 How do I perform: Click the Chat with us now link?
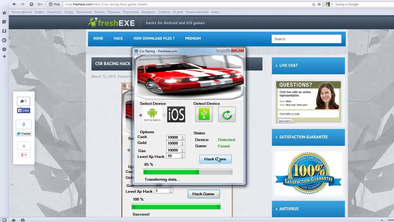tap(289, 114)
